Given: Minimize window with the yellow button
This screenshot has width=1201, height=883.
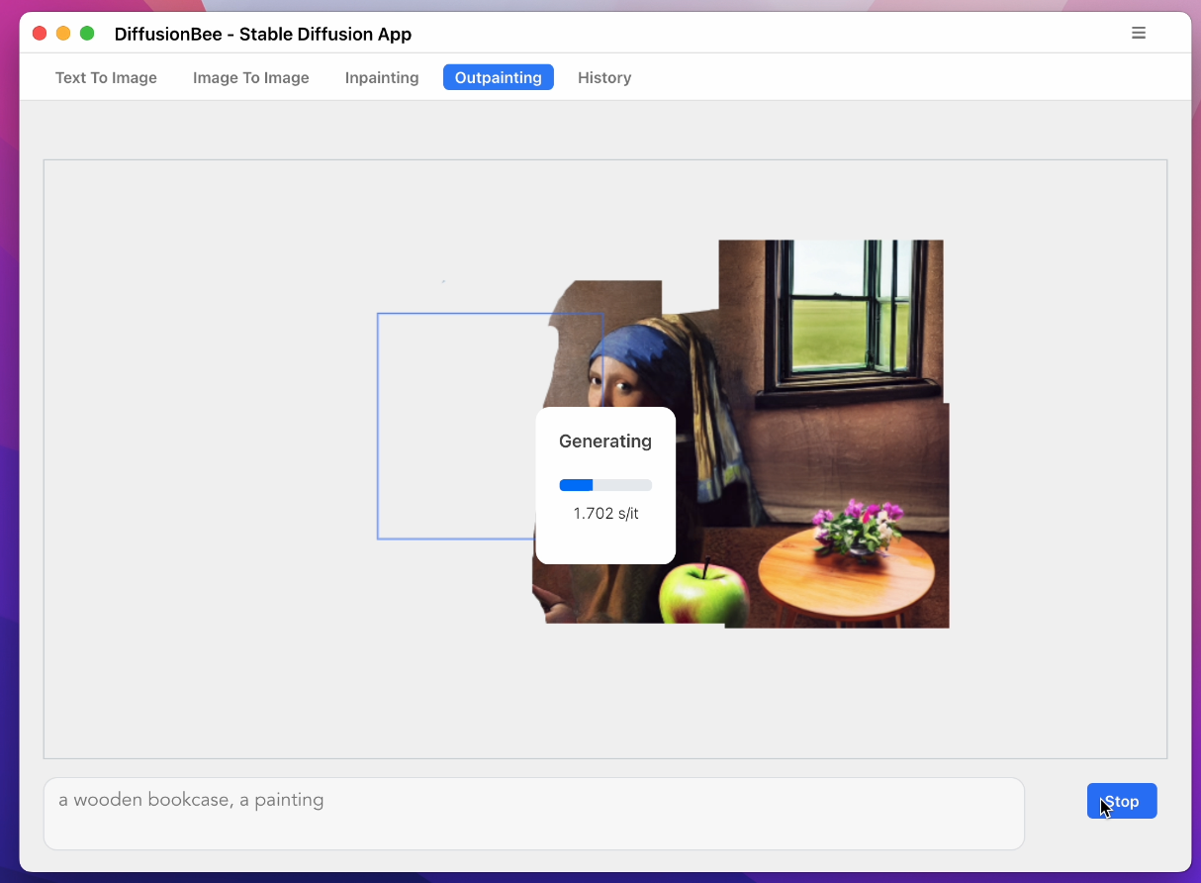Looking at the screenshot, I should [x=63, y=34].
